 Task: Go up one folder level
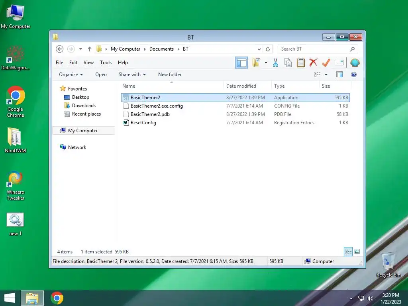(x=90, y=49)
